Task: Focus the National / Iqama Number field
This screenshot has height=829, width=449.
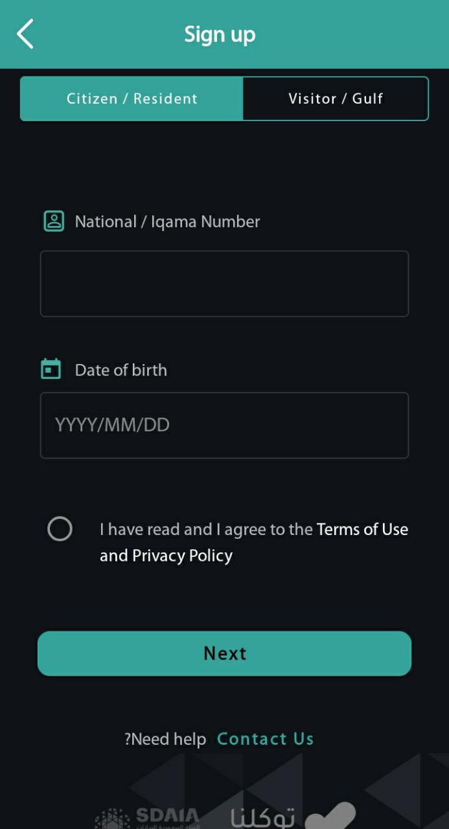Action: pyautogui.click(x=224, y=284)
